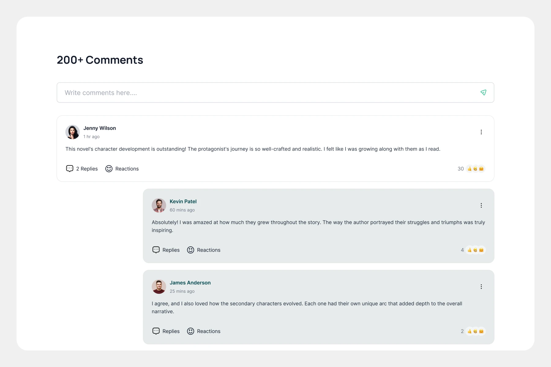Open Kevin Patel's three-dot options menu

tap(481, 206)
